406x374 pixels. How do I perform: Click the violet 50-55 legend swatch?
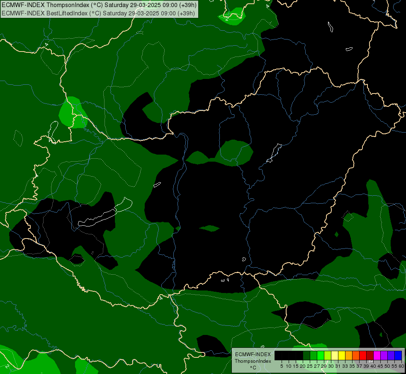pos(391,355)
